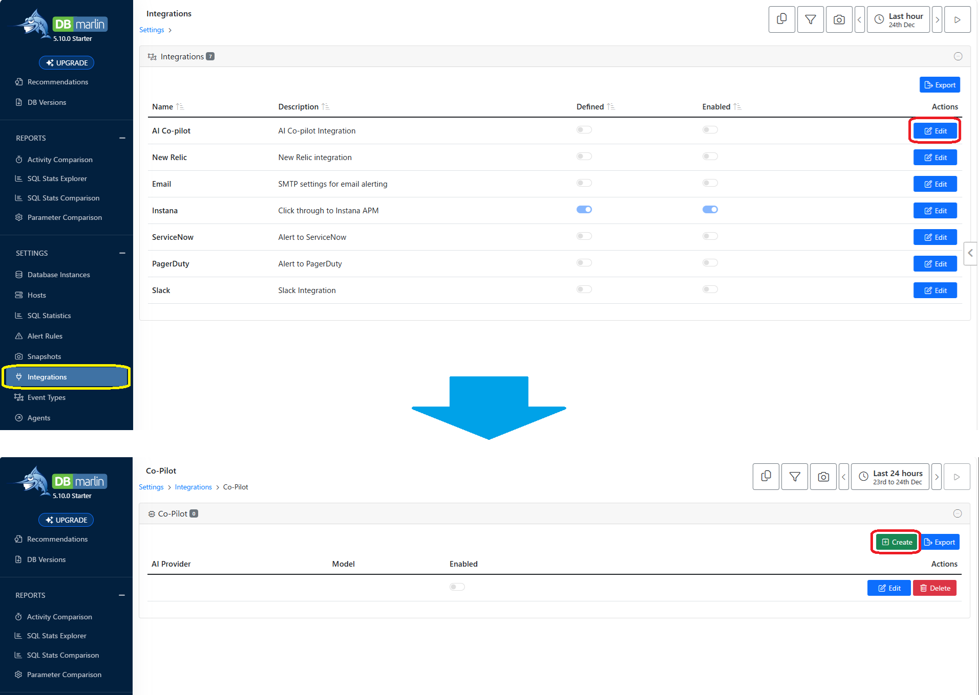Edit the AI Co-pilot integration

(935, 131)
